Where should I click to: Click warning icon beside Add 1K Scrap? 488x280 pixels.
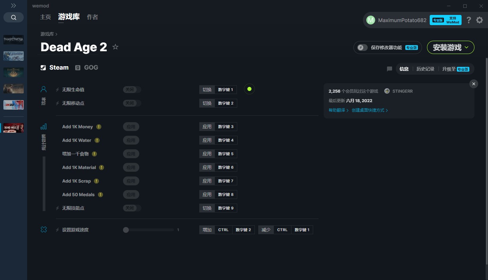coord(96,181)
